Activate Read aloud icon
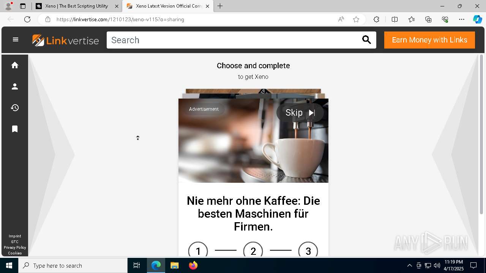Screen dimensions: 486x273 tap(341, 19)
